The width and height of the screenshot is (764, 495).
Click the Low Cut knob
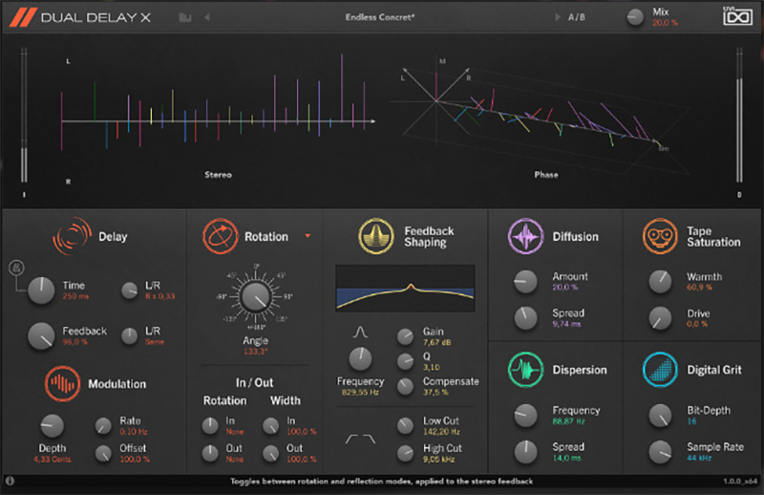pyautogui.click(x=405, y=426)
